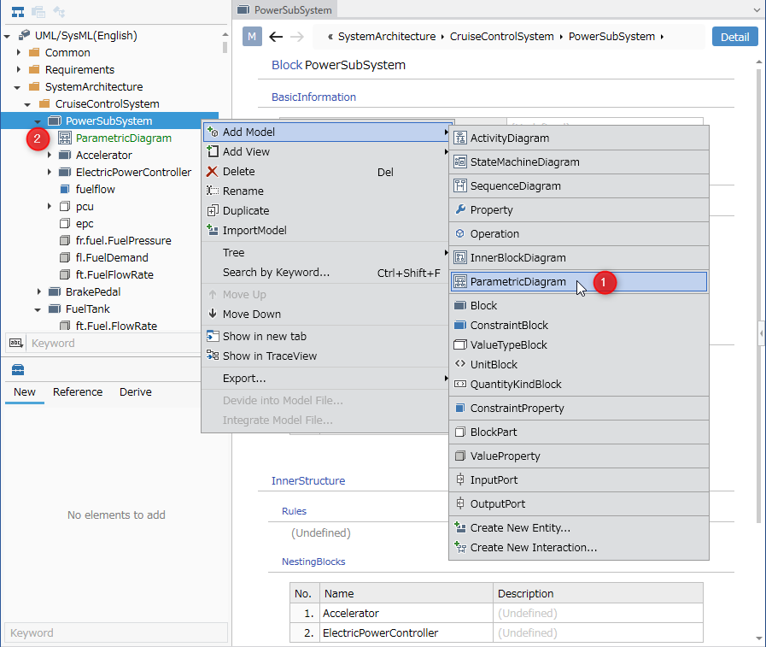The width and height of the screenshot is (766, 647).
Task: Go forward with the right arrow
Action: (296, 37)
